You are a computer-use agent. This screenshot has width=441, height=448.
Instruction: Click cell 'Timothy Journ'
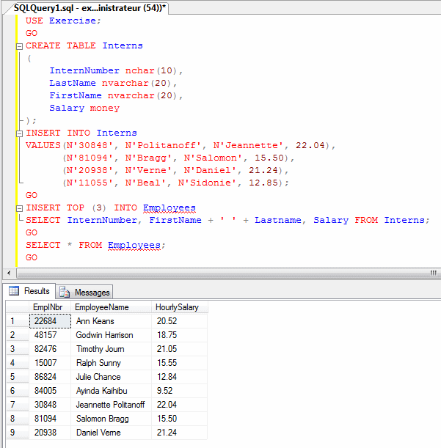pos(111,349)
